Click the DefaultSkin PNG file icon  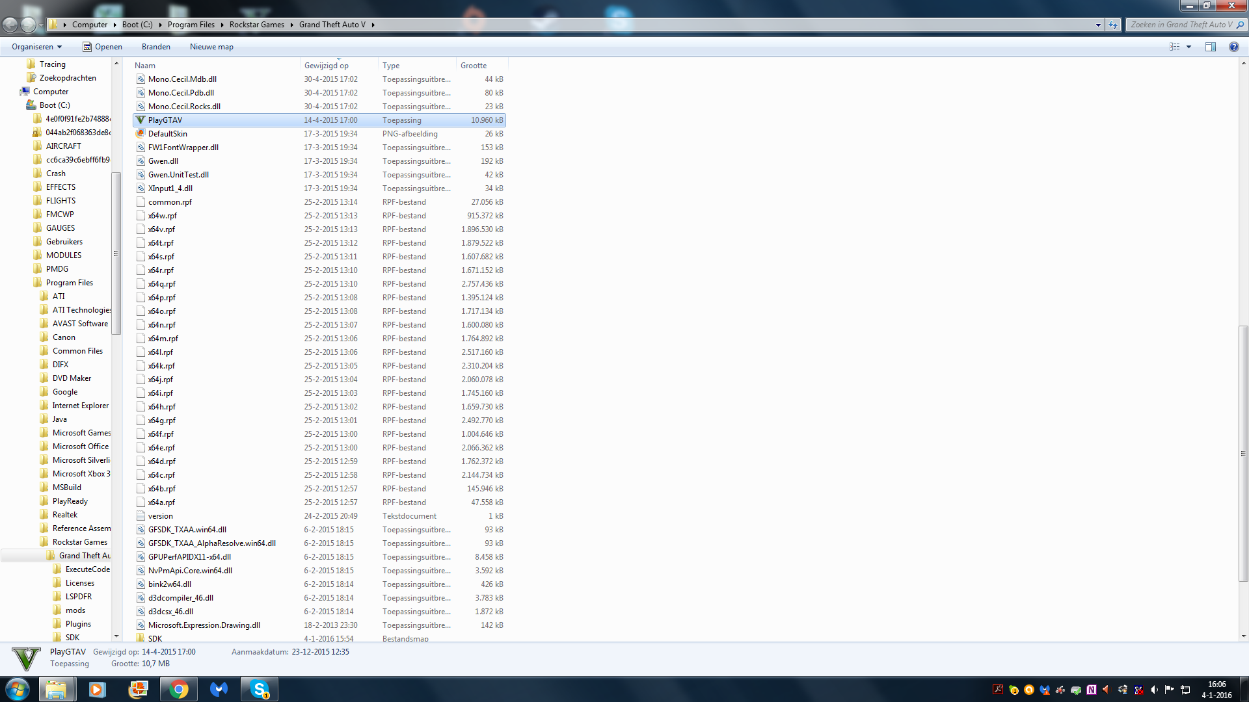coord(141,134)
